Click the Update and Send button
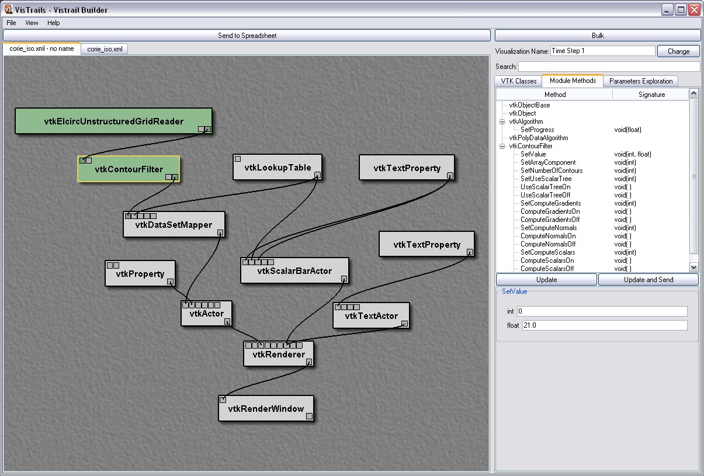 pyautogui.click(x=648, y=280)
